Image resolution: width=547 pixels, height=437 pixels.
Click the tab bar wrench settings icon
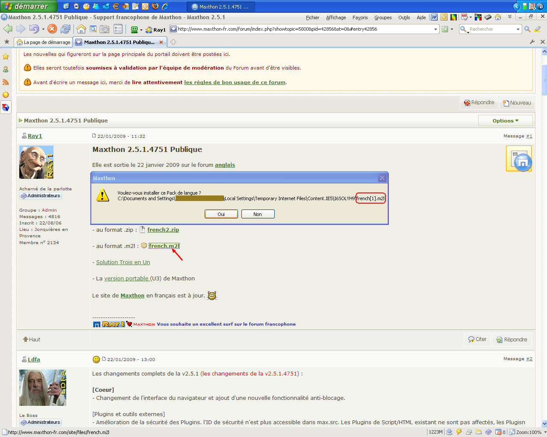pyautogui.click(x=532, y=42)
